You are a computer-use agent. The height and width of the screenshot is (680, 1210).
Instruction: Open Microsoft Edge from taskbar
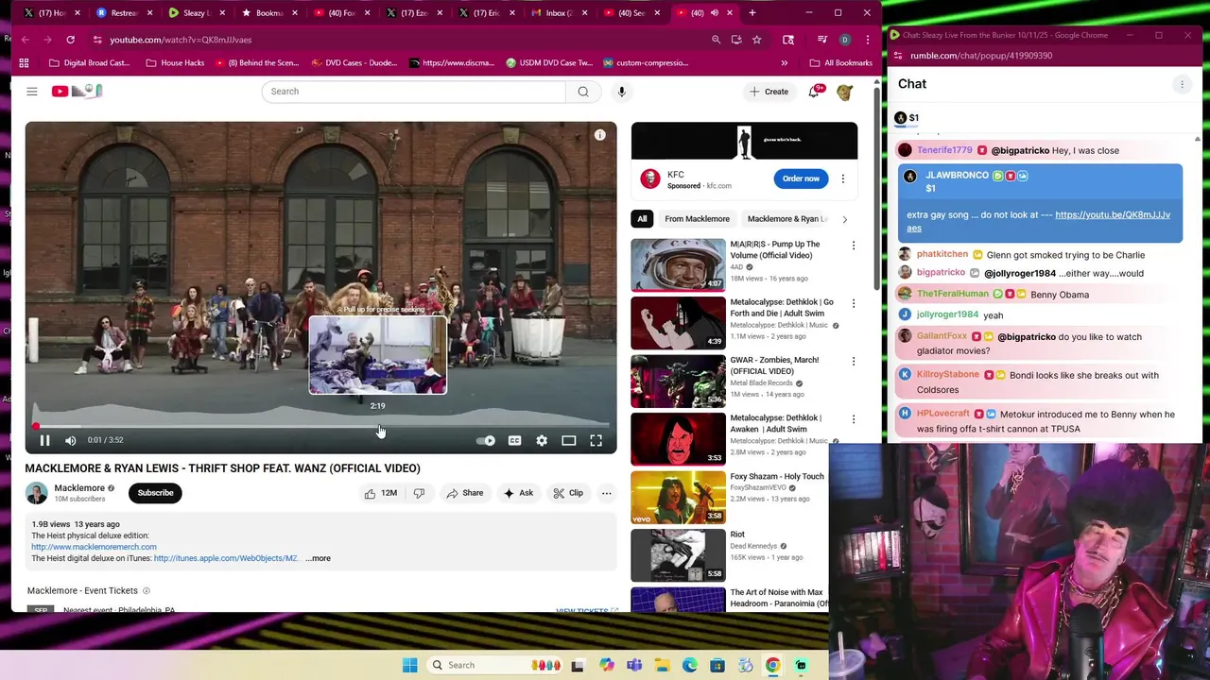pyautogui.click(x=690, y=665)
